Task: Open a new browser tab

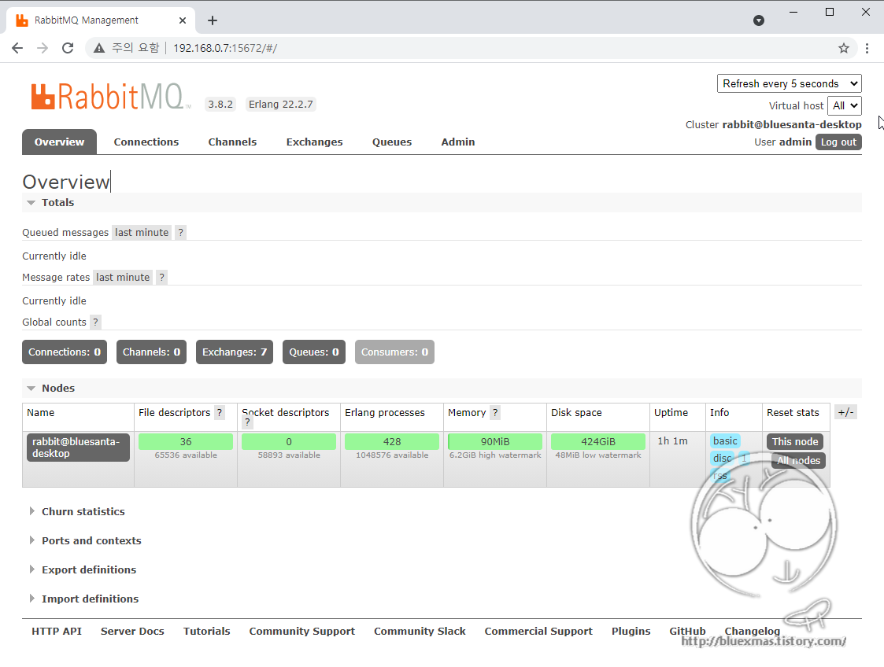Action: click(x=212, y=20)
